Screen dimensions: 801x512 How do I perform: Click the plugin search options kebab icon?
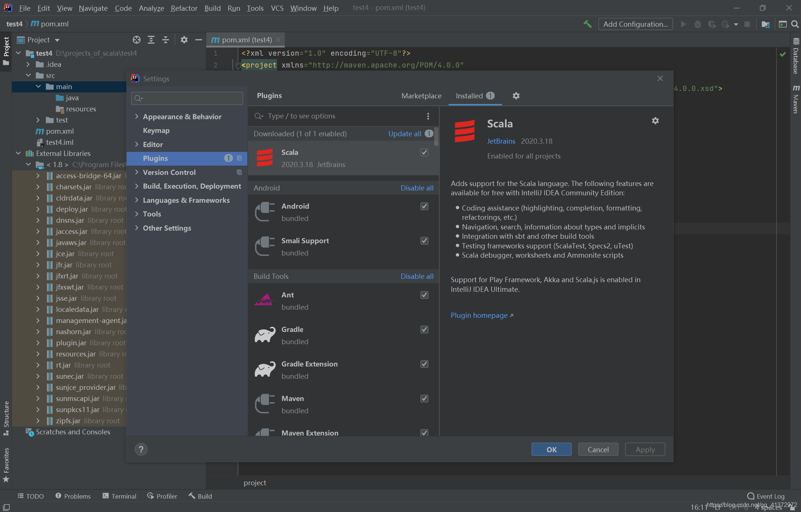tap(428, 116)
